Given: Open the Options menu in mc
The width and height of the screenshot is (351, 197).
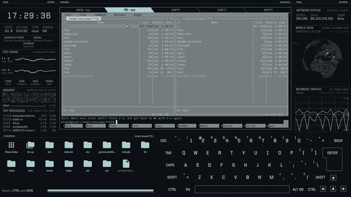Looking at the screenshot, I should pyautogui.click(x=120, y=15).
